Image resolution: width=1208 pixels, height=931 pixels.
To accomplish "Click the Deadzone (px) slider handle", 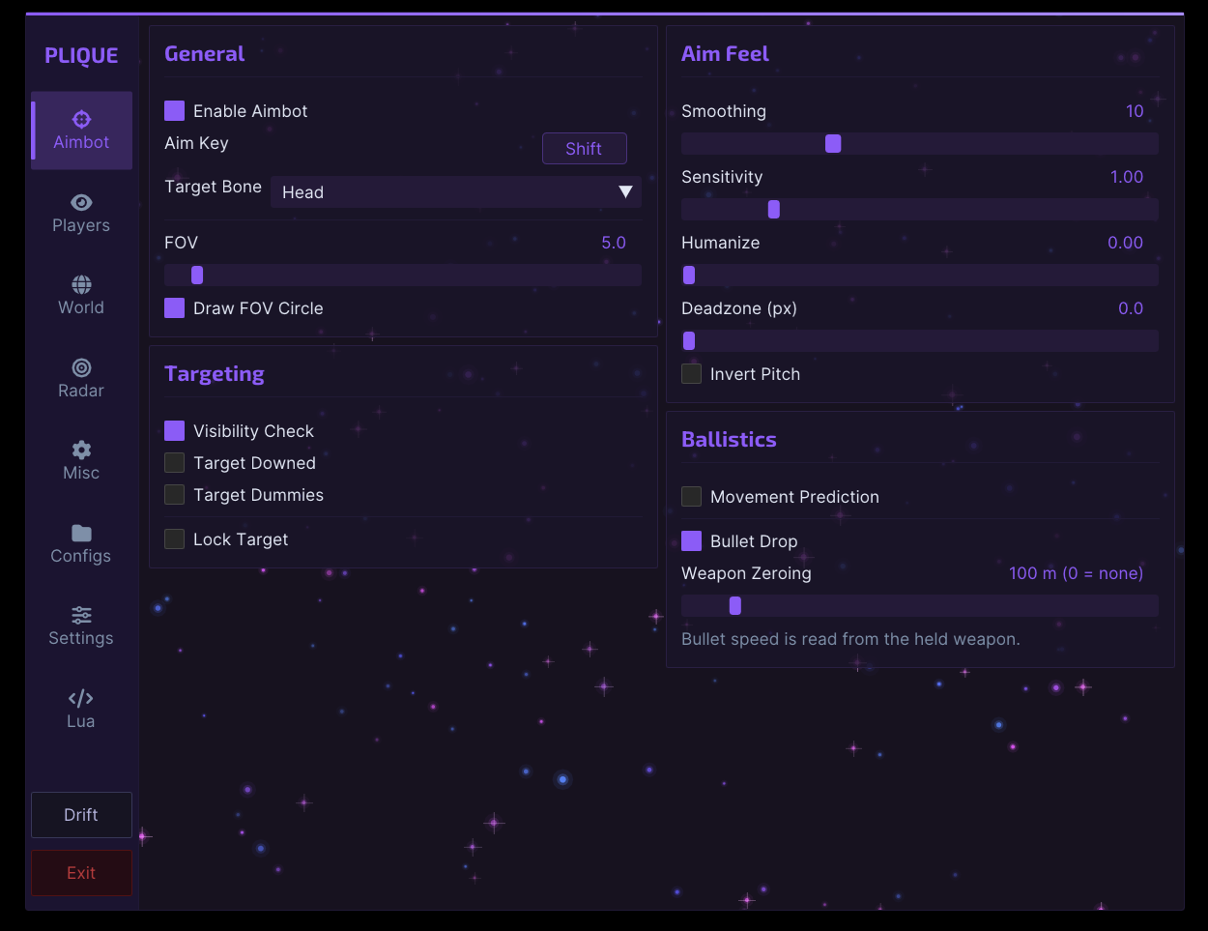I will click(x=689, y=340).
